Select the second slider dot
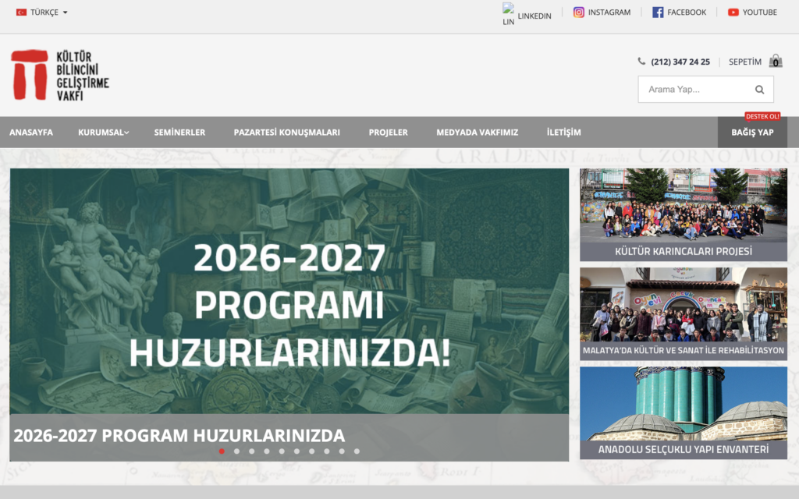Screen dimensions: 799x499 point(236,451)
